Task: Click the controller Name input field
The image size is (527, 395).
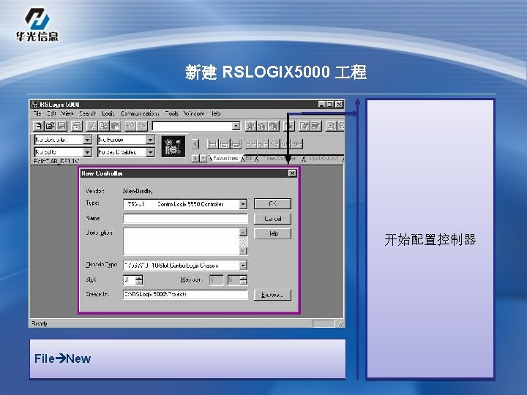Action: point(185,219)
